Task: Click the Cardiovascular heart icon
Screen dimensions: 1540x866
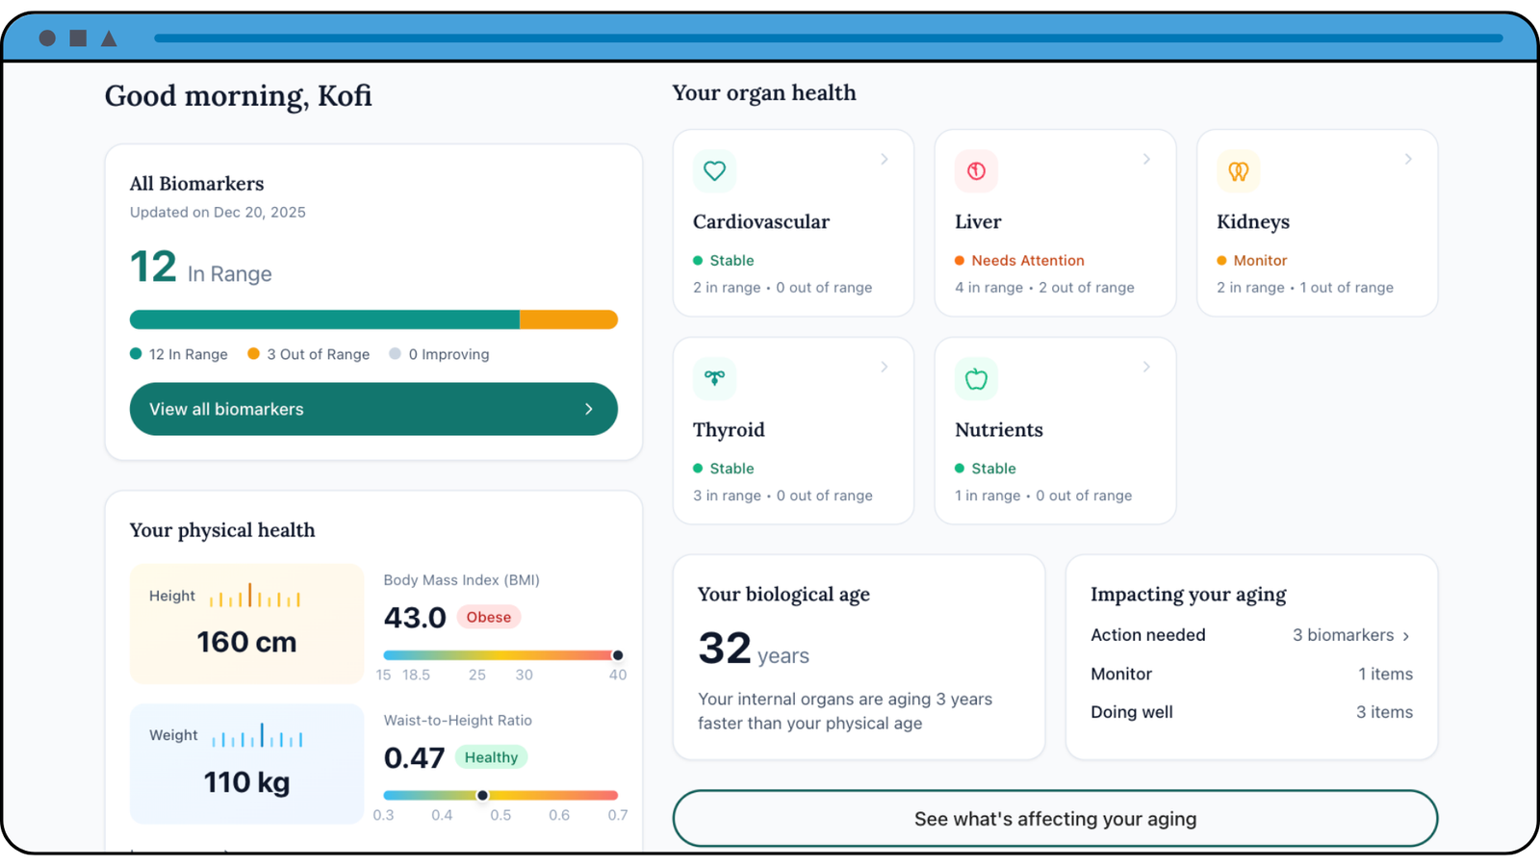Action: point(714,171)
